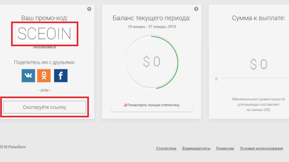
Task: Open the Статистика footer link
Action: point(166,148)
